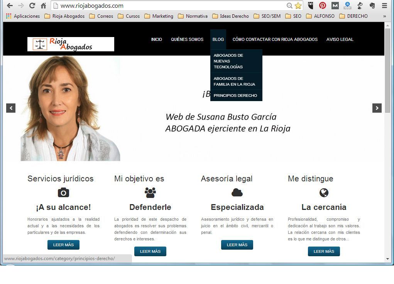Select Abogados de Nuevas Tecnologías submenu entry
The image size is (394, 284).
pos(236,61)
